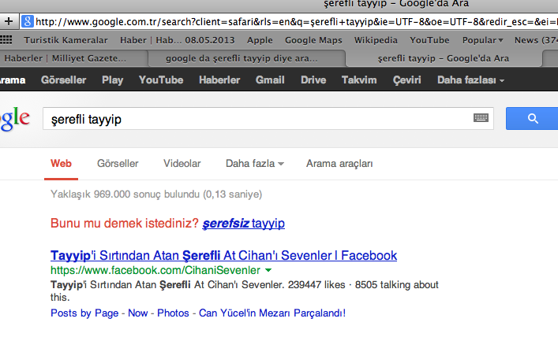Expand the Daha fazla search filter dropdown
Screen dimensions: 558x337
click(254, 164)
